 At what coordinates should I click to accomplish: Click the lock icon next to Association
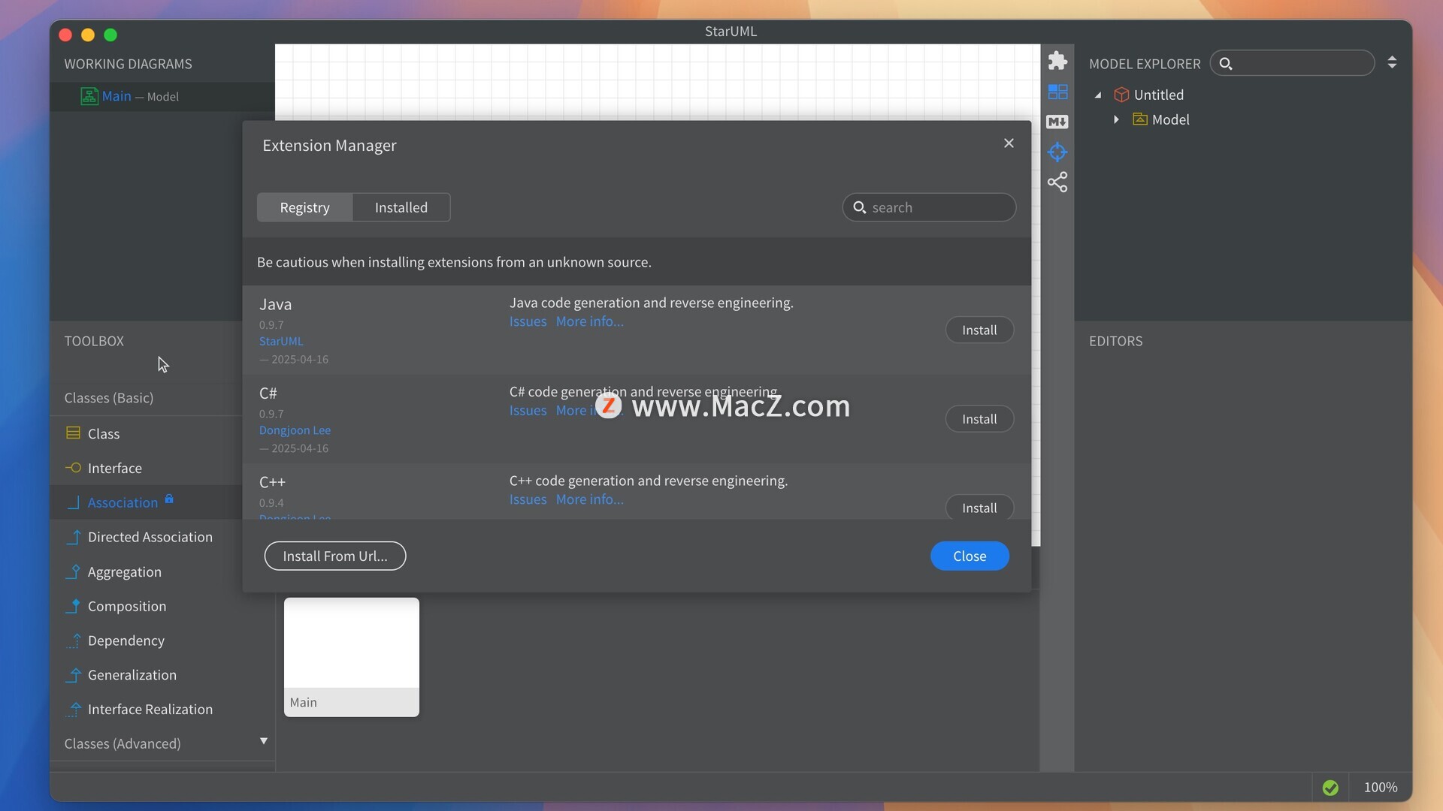[169, 499]
